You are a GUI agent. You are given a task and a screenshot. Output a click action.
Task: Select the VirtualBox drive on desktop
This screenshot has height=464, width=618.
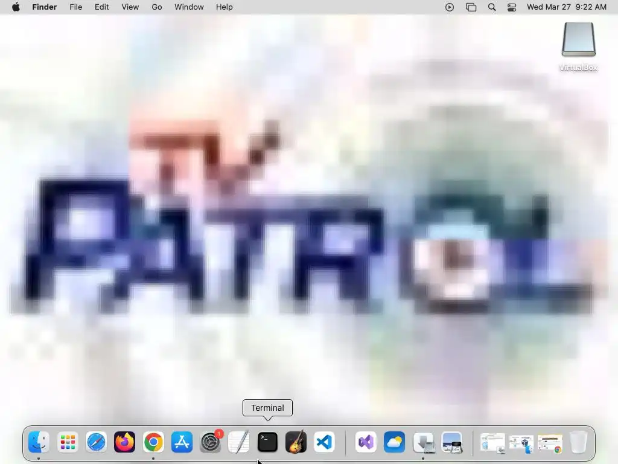coord(579,47)
